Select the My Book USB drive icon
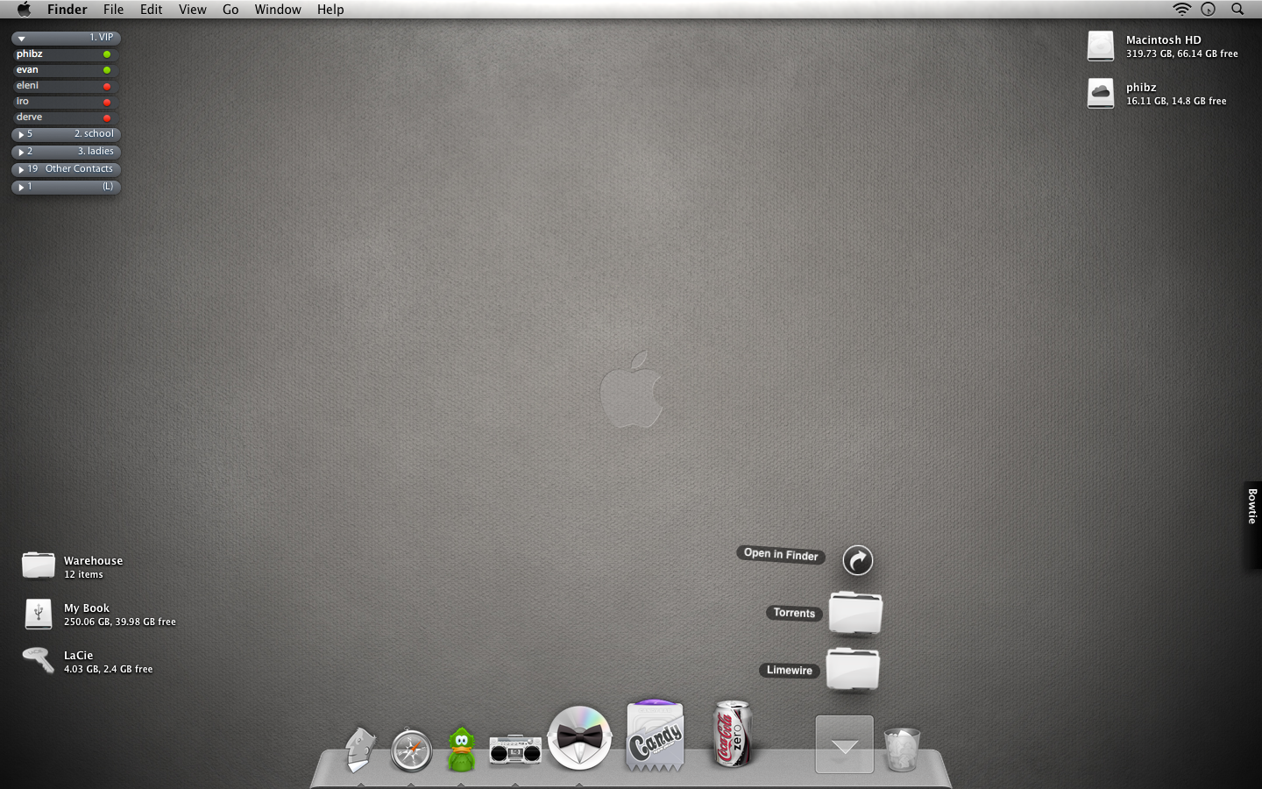Screen dimensions: 1262x789 [39, 614]
